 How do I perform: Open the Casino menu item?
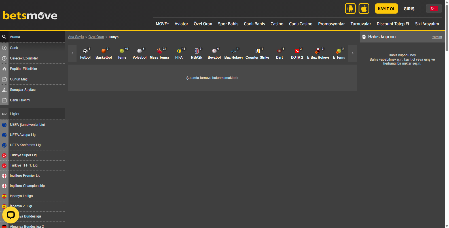(x=277, y=24)
